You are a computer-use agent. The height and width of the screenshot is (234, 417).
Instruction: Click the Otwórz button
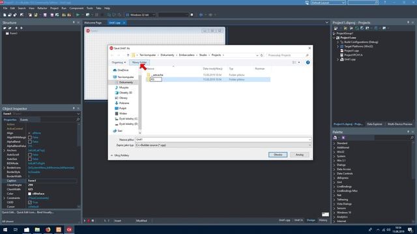(x=278, y=155)
